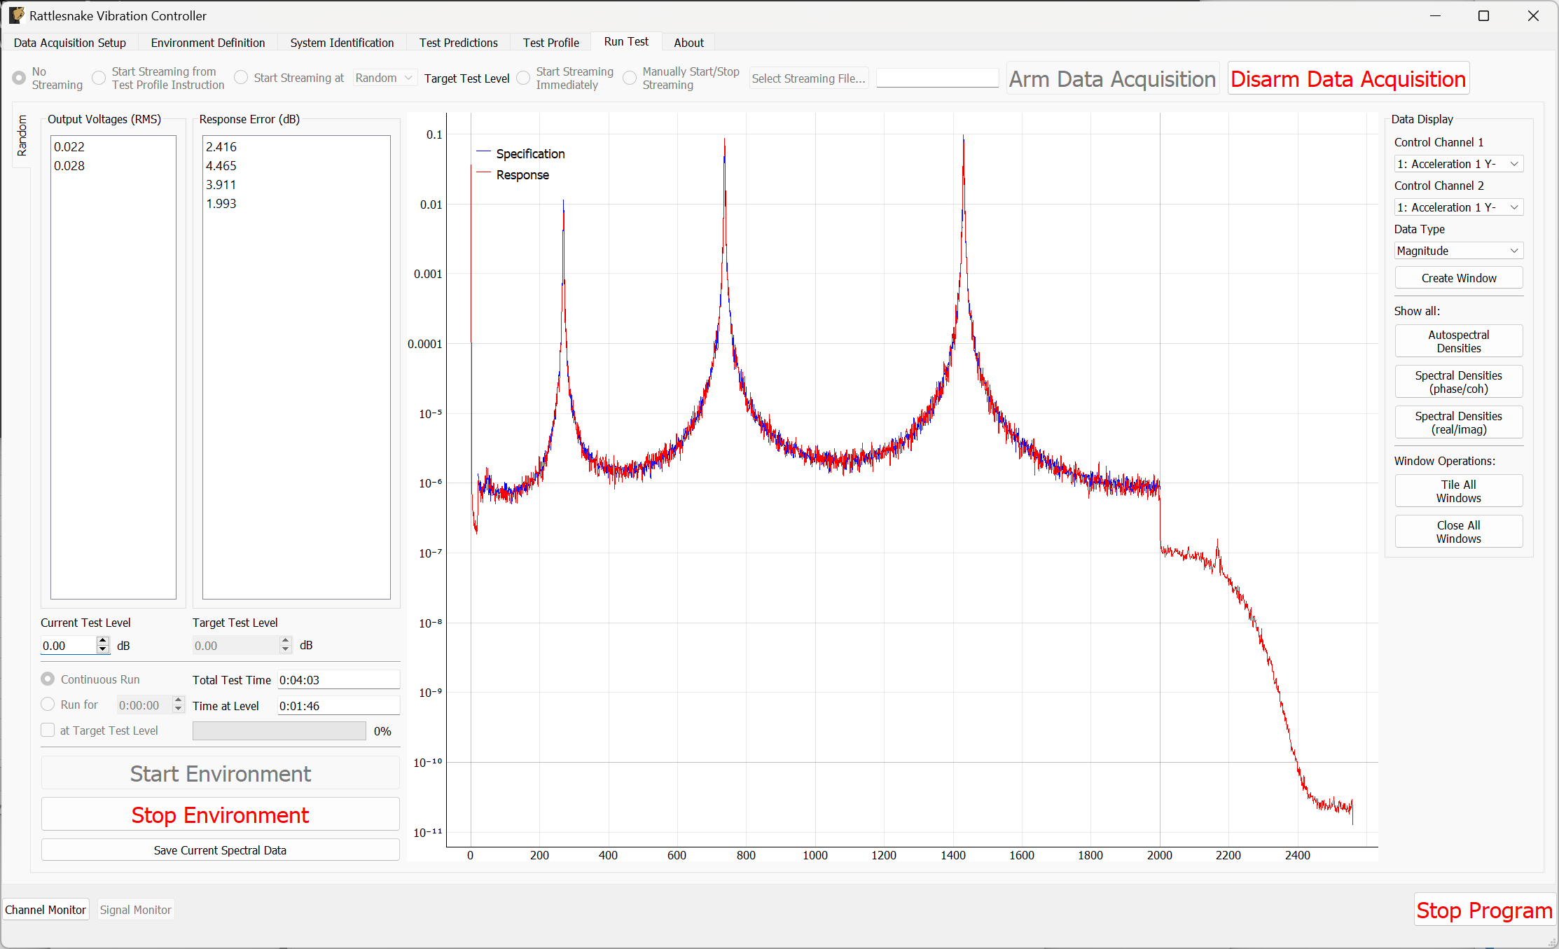1559x949 pixels.
Task: Click Disarm Data Acquisition
Action: click(x=1347, y=78)
